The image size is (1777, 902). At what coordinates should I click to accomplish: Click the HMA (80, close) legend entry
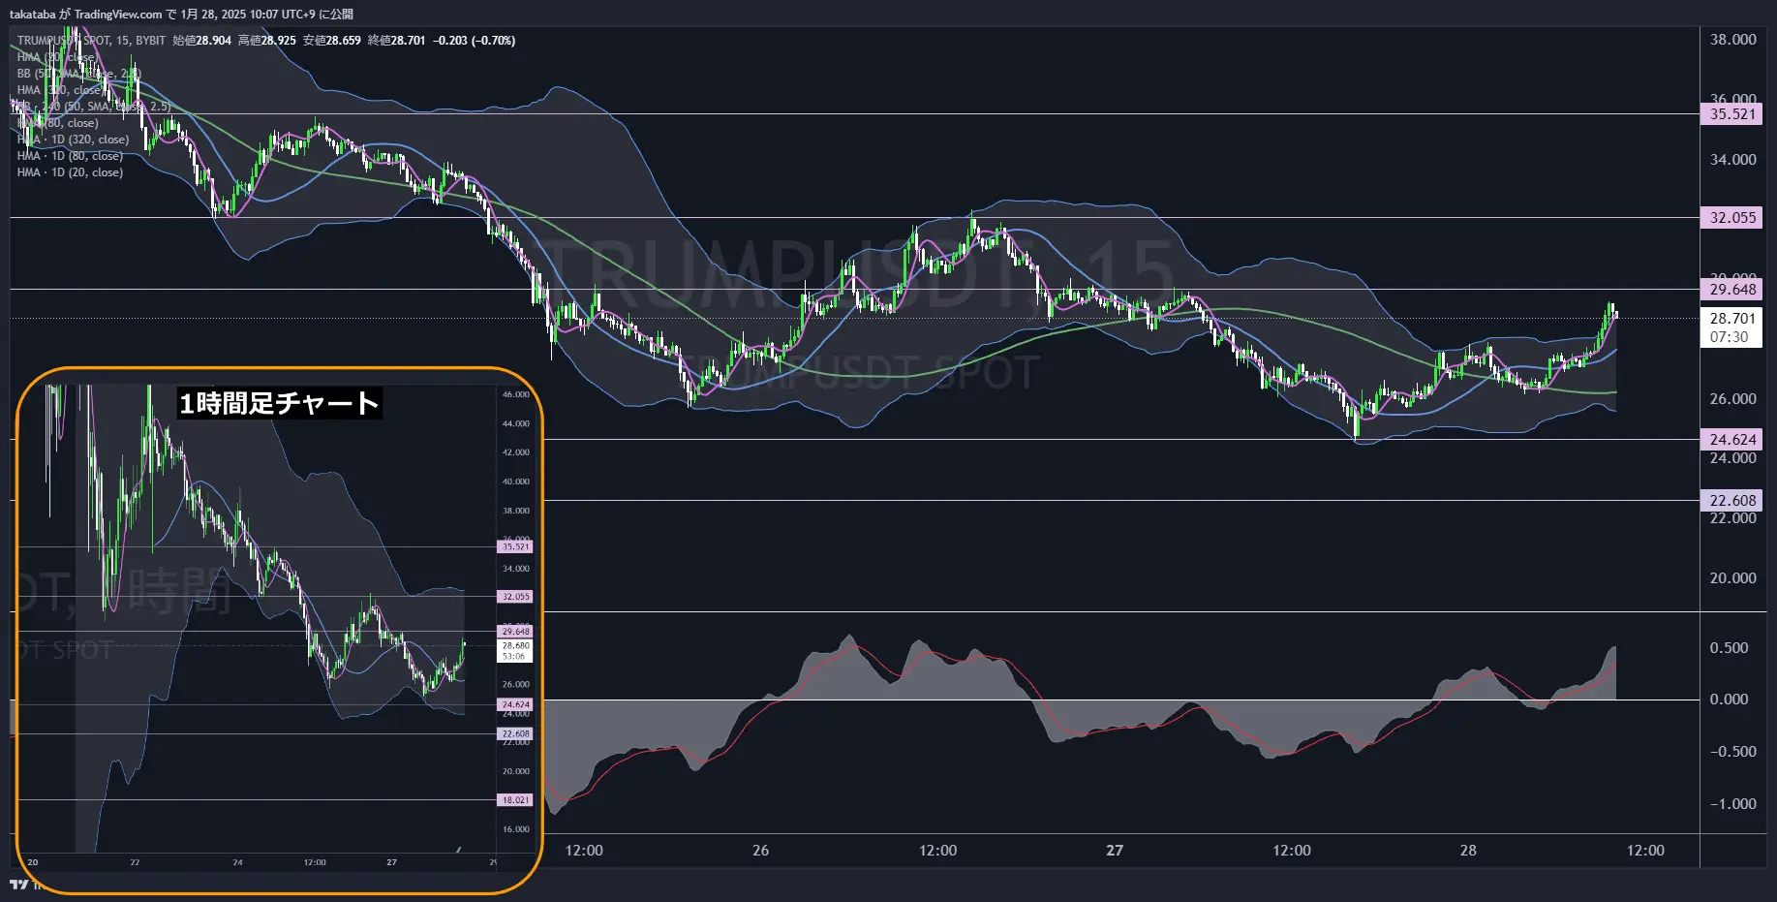click(x=57, y=123)
